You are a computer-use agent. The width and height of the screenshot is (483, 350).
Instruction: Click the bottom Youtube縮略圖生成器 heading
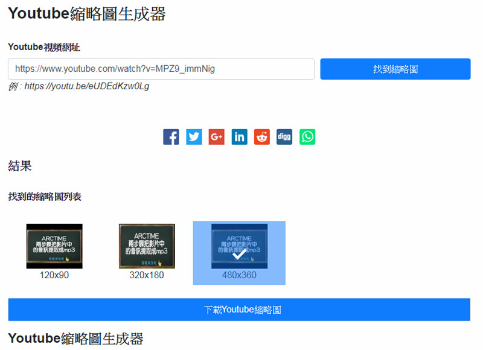76,339
